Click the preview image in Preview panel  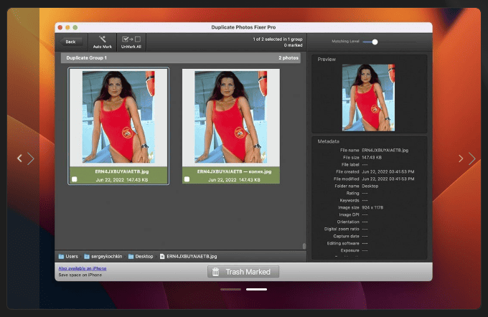tap(368, 98)
